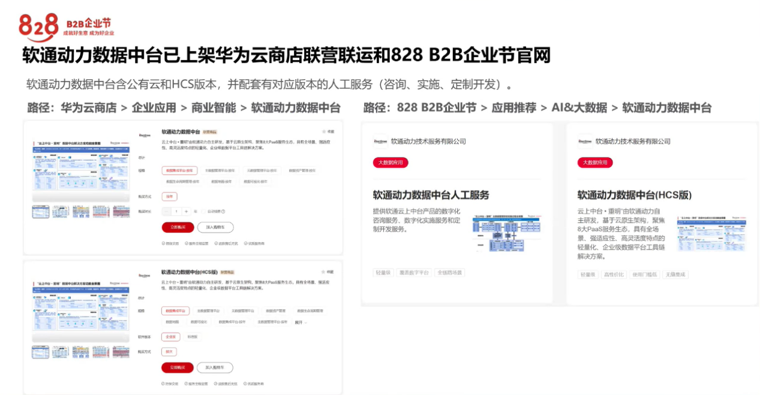Screen dimensions: 760x395
Task: Click the company logo on the 数据中台人工服务 card
Action: pos(380,141)
